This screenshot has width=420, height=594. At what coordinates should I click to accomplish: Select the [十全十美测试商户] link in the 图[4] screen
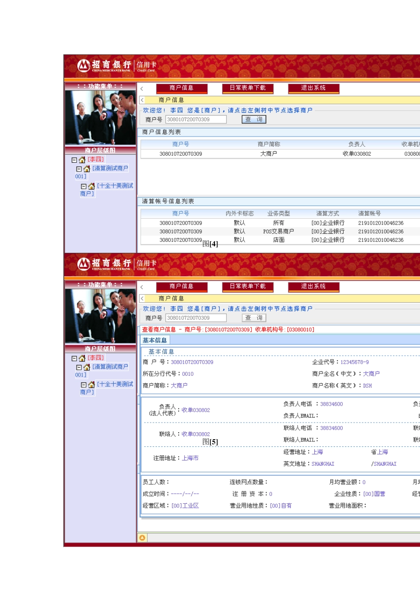pos(107,190)
